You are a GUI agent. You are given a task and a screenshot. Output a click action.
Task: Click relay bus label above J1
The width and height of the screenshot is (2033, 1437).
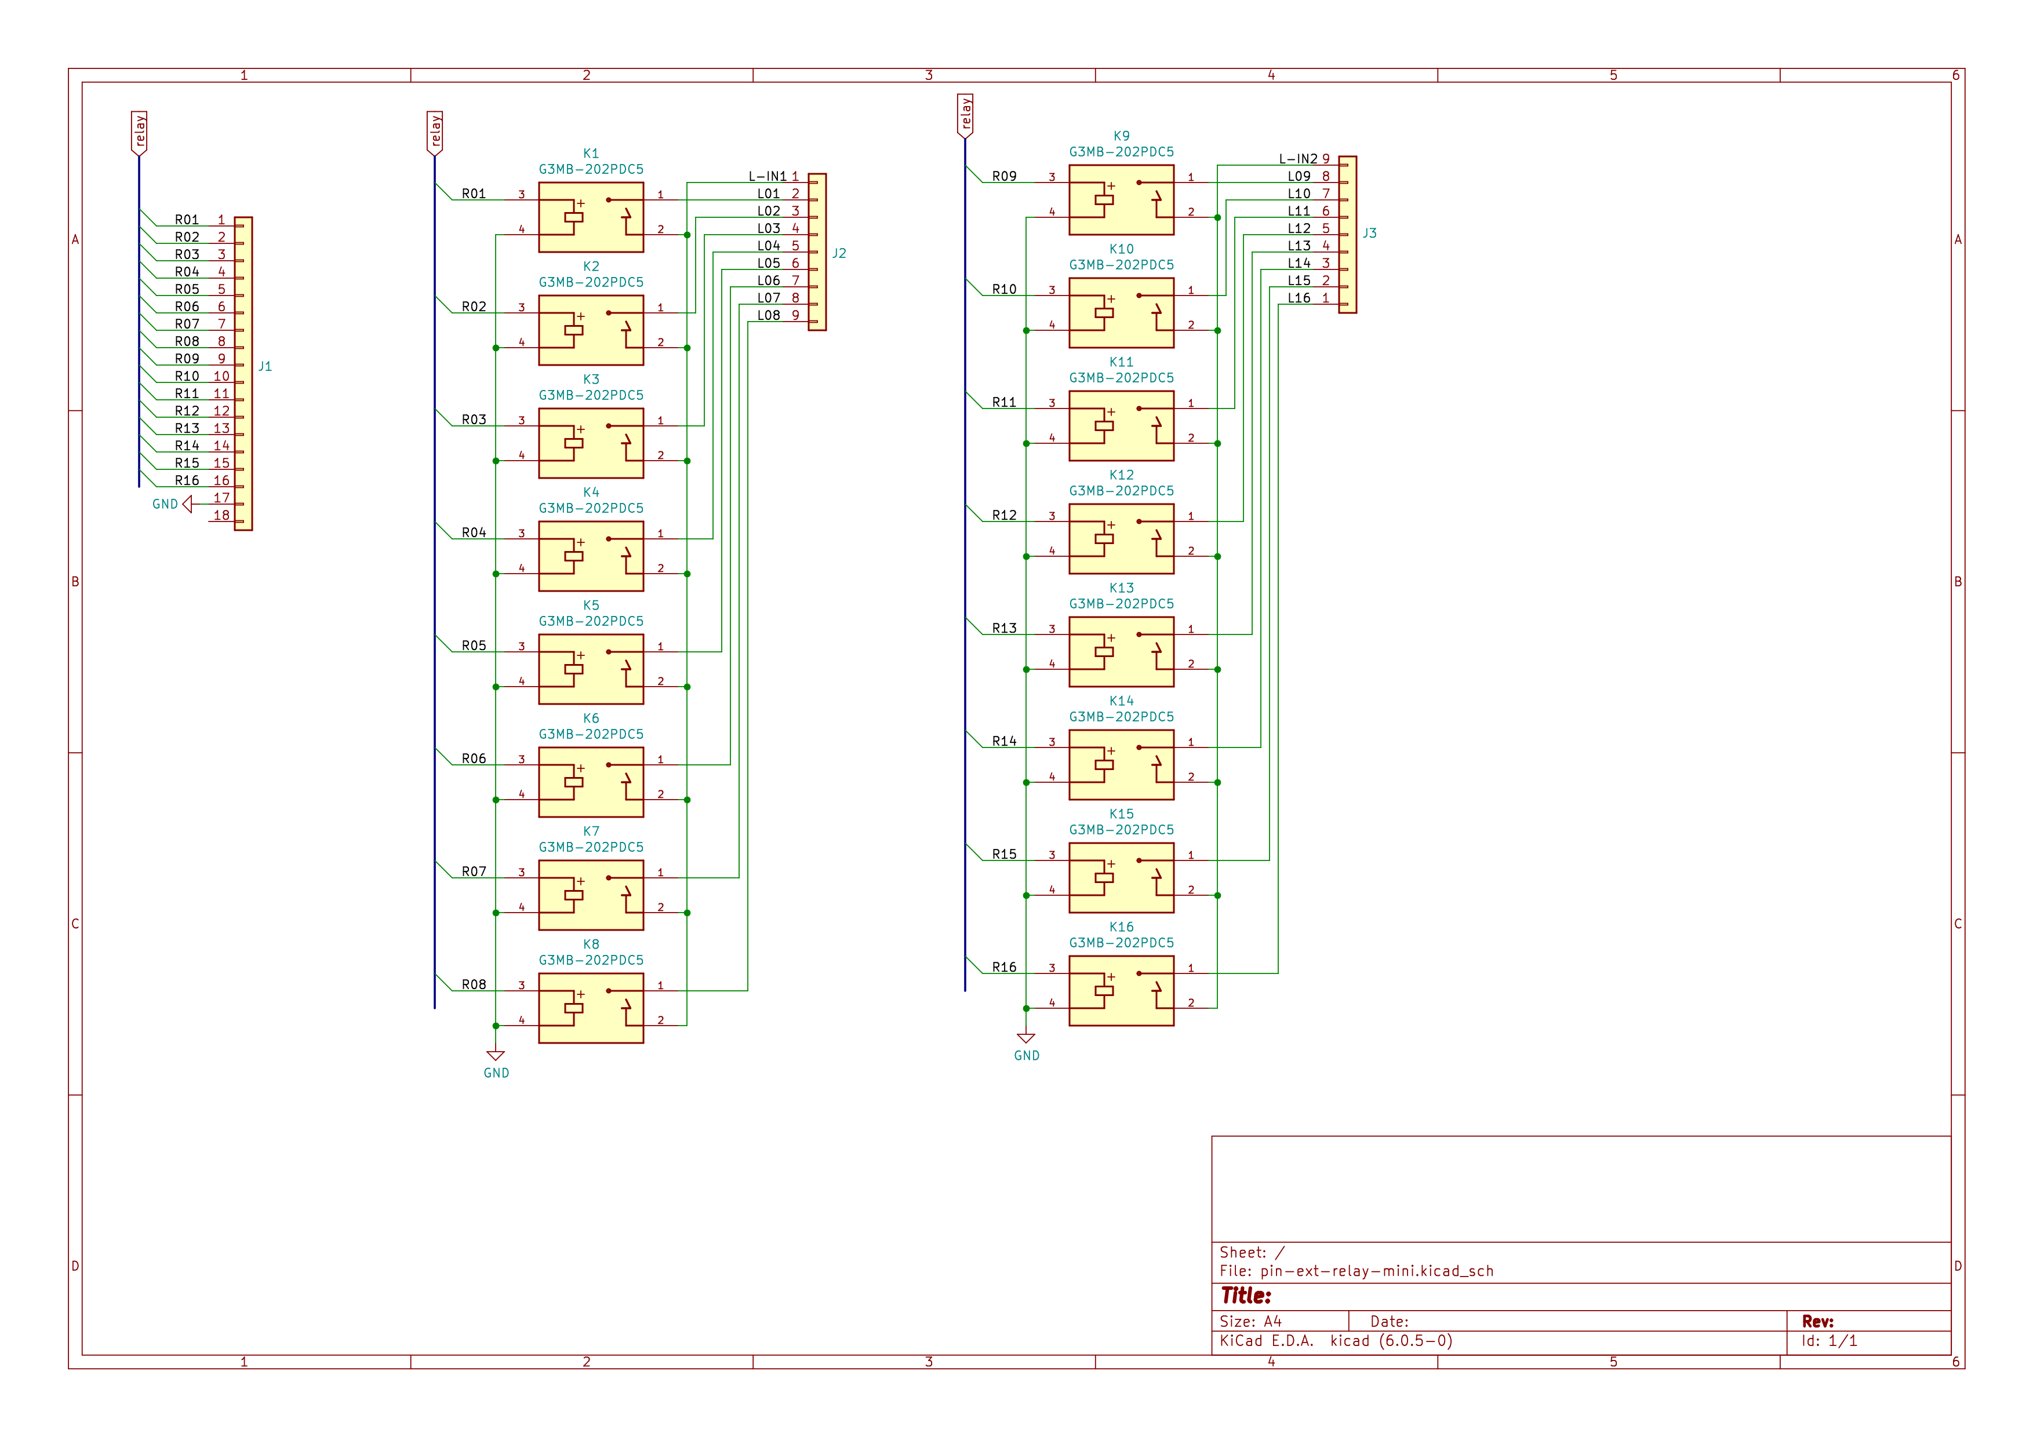click(x=139, y=133)
